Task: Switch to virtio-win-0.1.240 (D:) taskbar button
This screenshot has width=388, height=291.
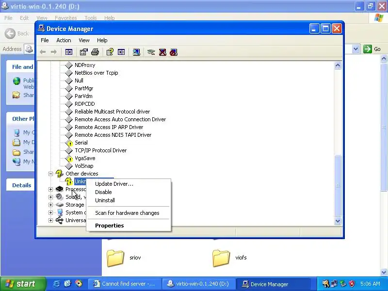Action: tap(198, 284)
